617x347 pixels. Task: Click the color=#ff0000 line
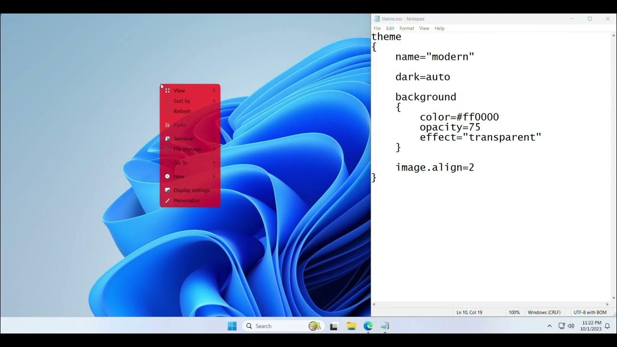pos(459,117)
